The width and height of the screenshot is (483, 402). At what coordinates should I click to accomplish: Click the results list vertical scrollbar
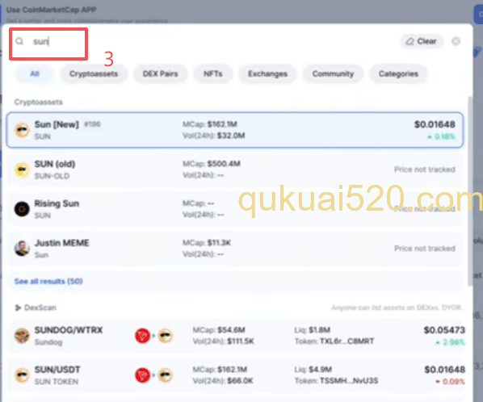coord(470,191)
